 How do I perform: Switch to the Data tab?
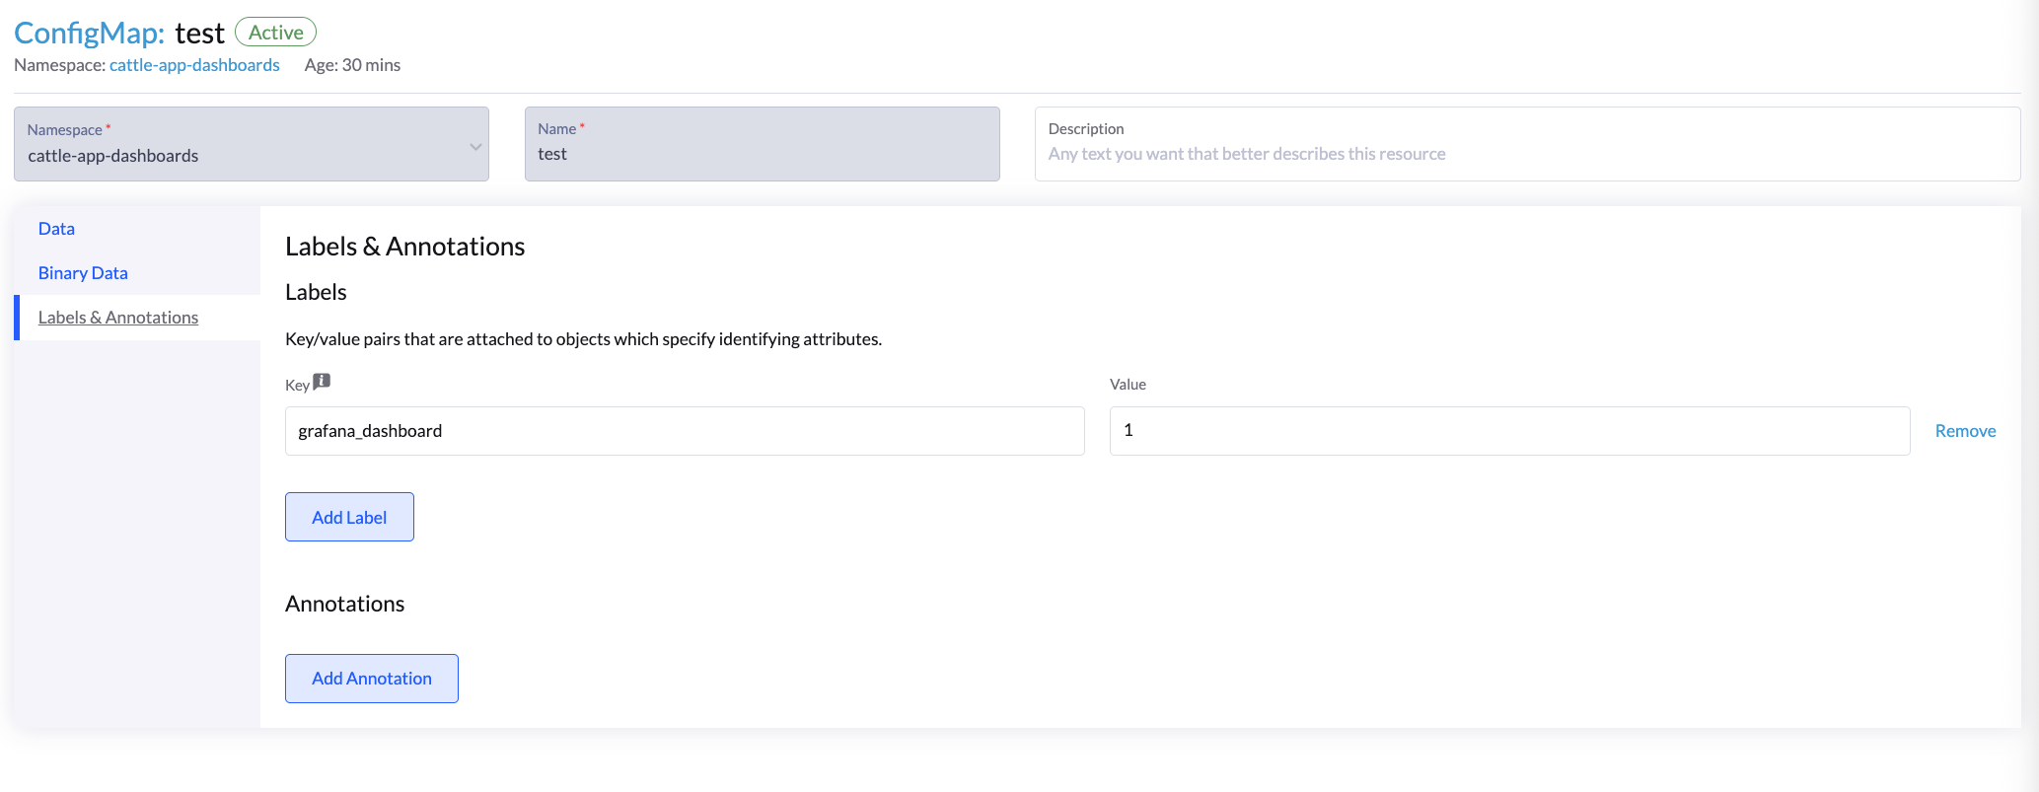pyautogui.click(x=56, y=229)
